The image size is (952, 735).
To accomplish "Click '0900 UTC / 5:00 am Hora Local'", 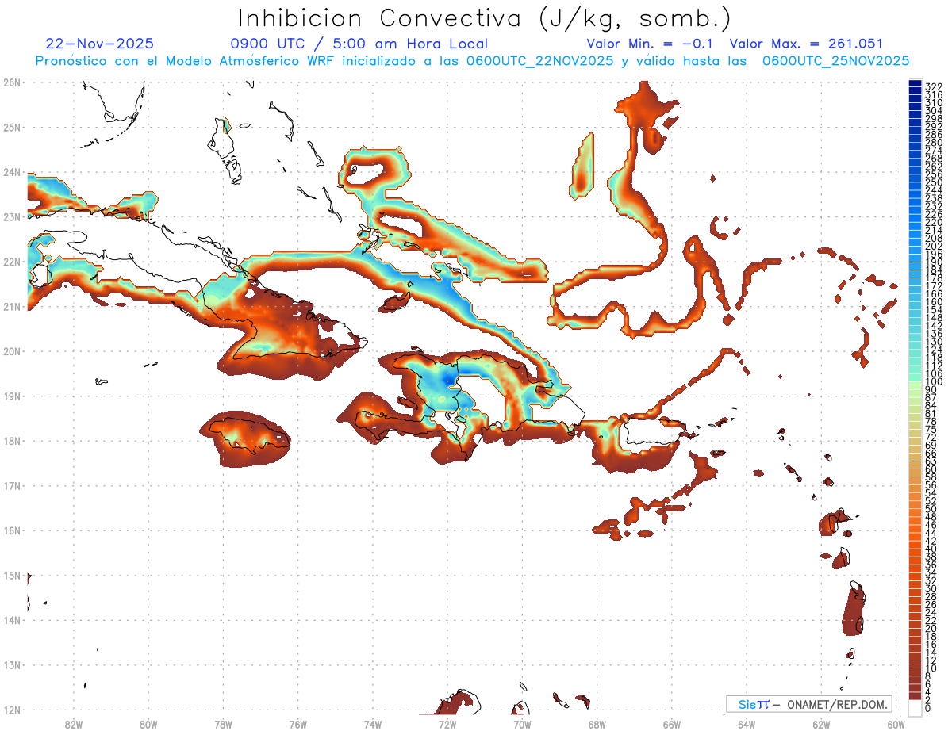I will 359,44.
